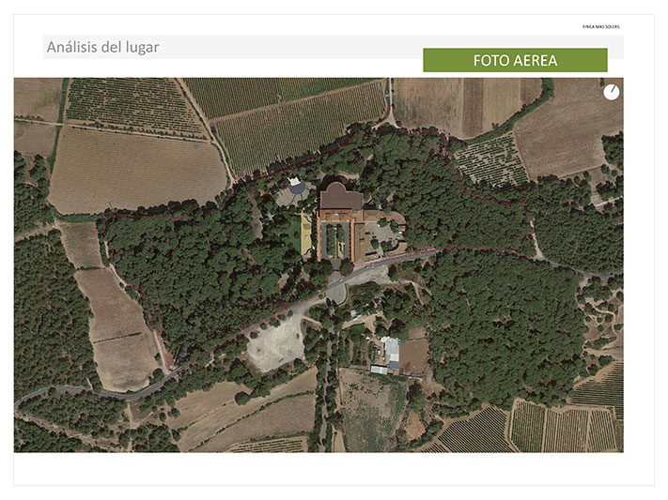668x500 pixels.
Task: Click the Análisis del lugar heading
Action: coord(102,47)
